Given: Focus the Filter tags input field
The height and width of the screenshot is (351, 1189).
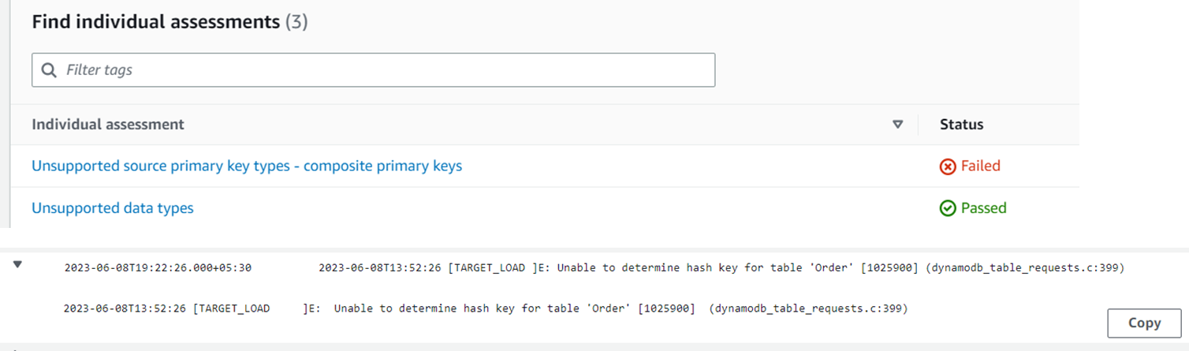Looking at the screenshot, I should [x=386, y=70].
